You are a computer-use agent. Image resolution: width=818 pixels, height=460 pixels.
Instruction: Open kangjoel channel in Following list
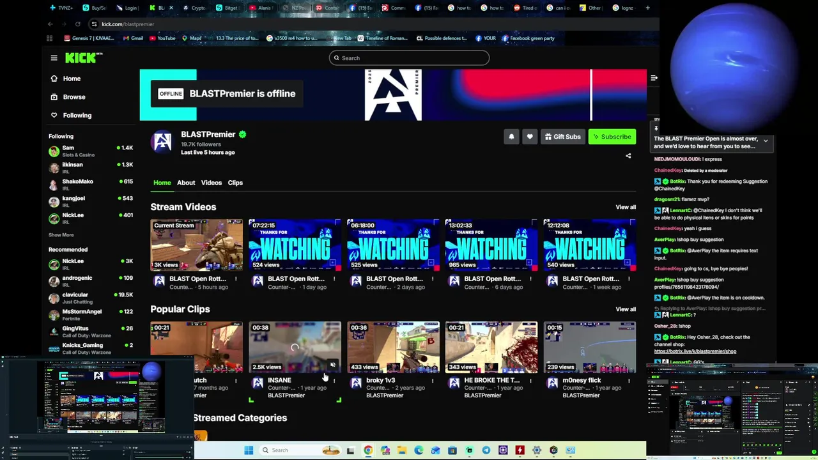coord(91,201)
